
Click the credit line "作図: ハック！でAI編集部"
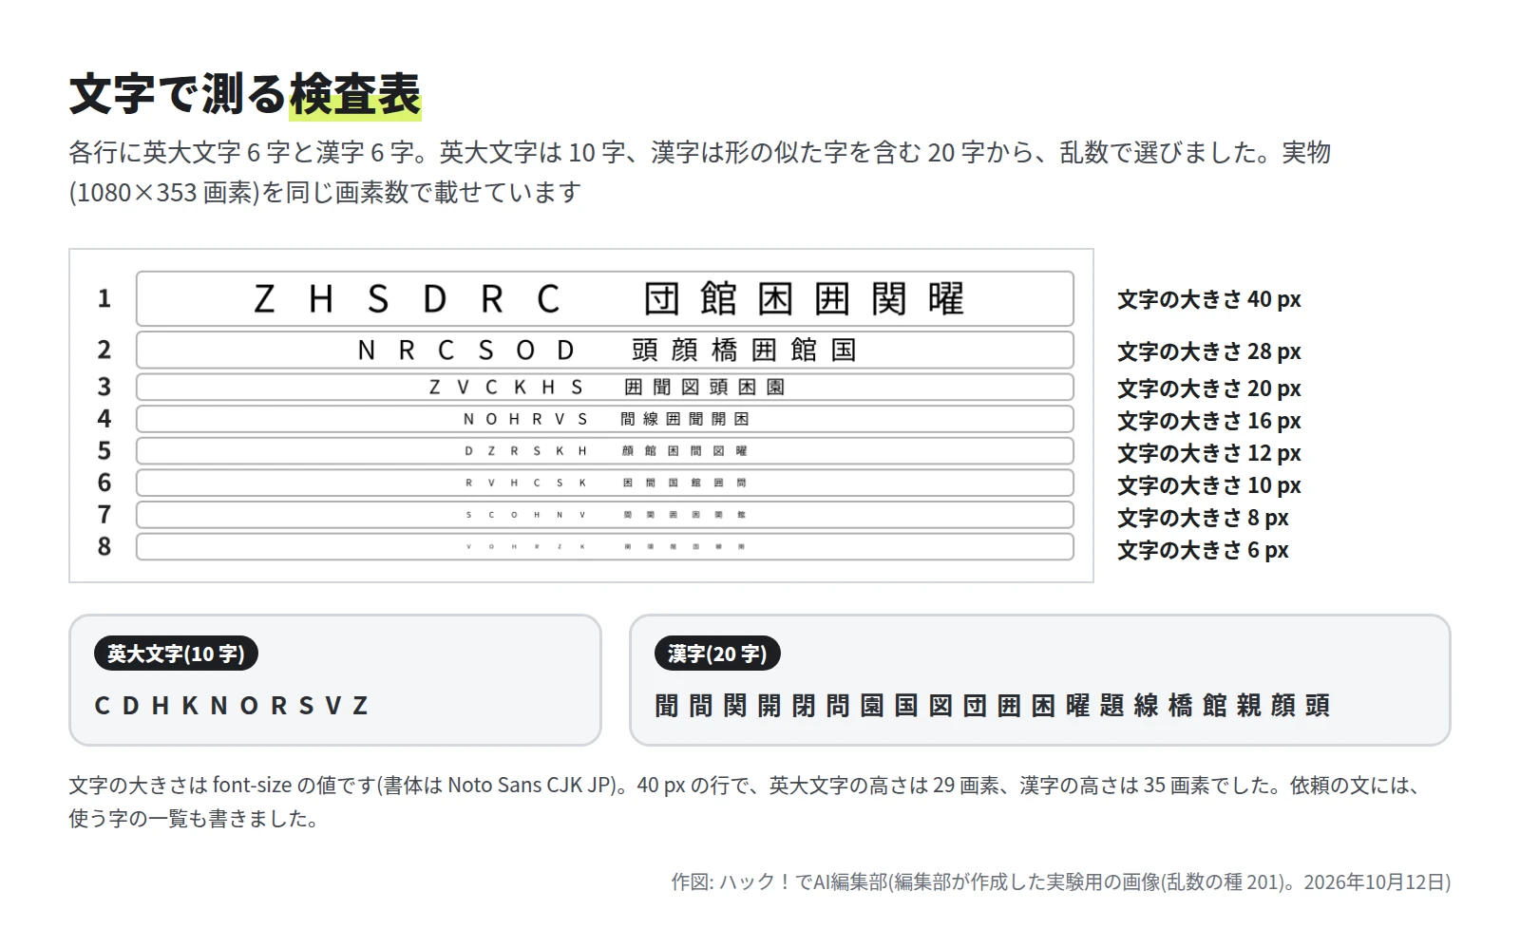point(1061,882)
